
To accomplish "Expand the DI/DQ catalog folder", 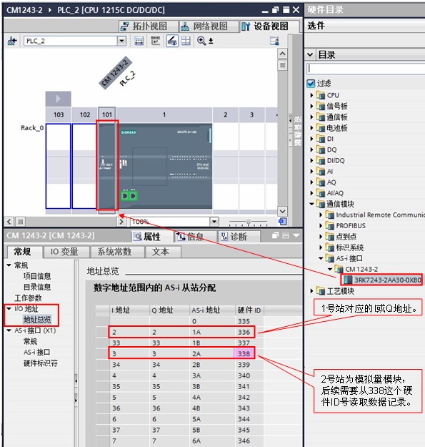I will click(x=311, y=160).
